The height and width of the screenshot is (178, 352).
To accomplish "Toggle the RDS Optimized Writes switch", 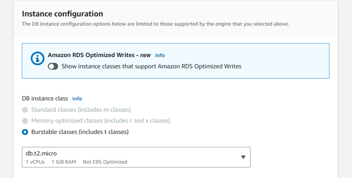I will [x=53, y=66].
